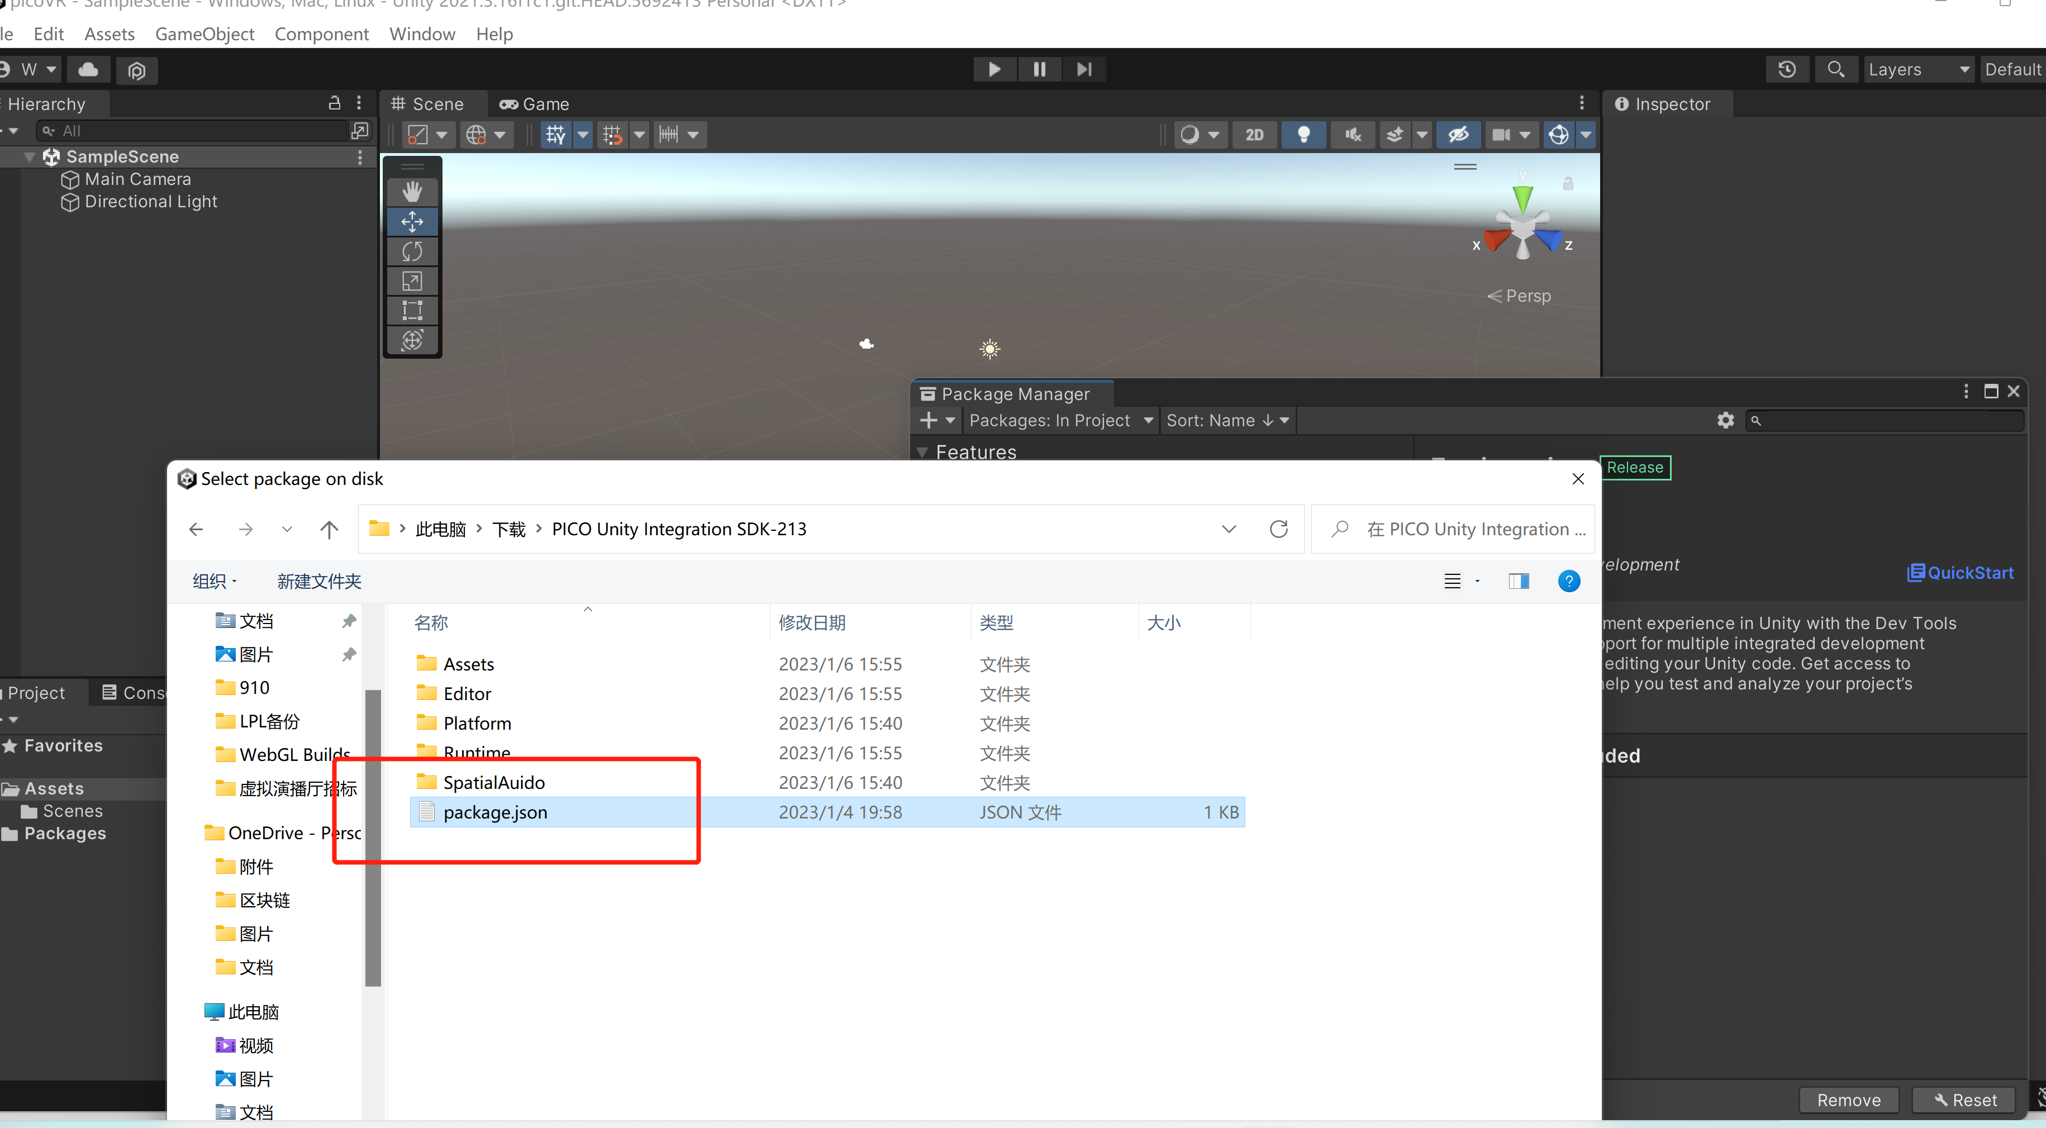Click the cloud services icon
This screenshot has height=1128, width=2046.
pos(88,70)
